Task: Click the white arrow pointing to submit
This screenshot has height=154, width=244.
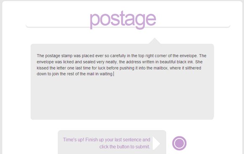Action: [x=156, y=143]
